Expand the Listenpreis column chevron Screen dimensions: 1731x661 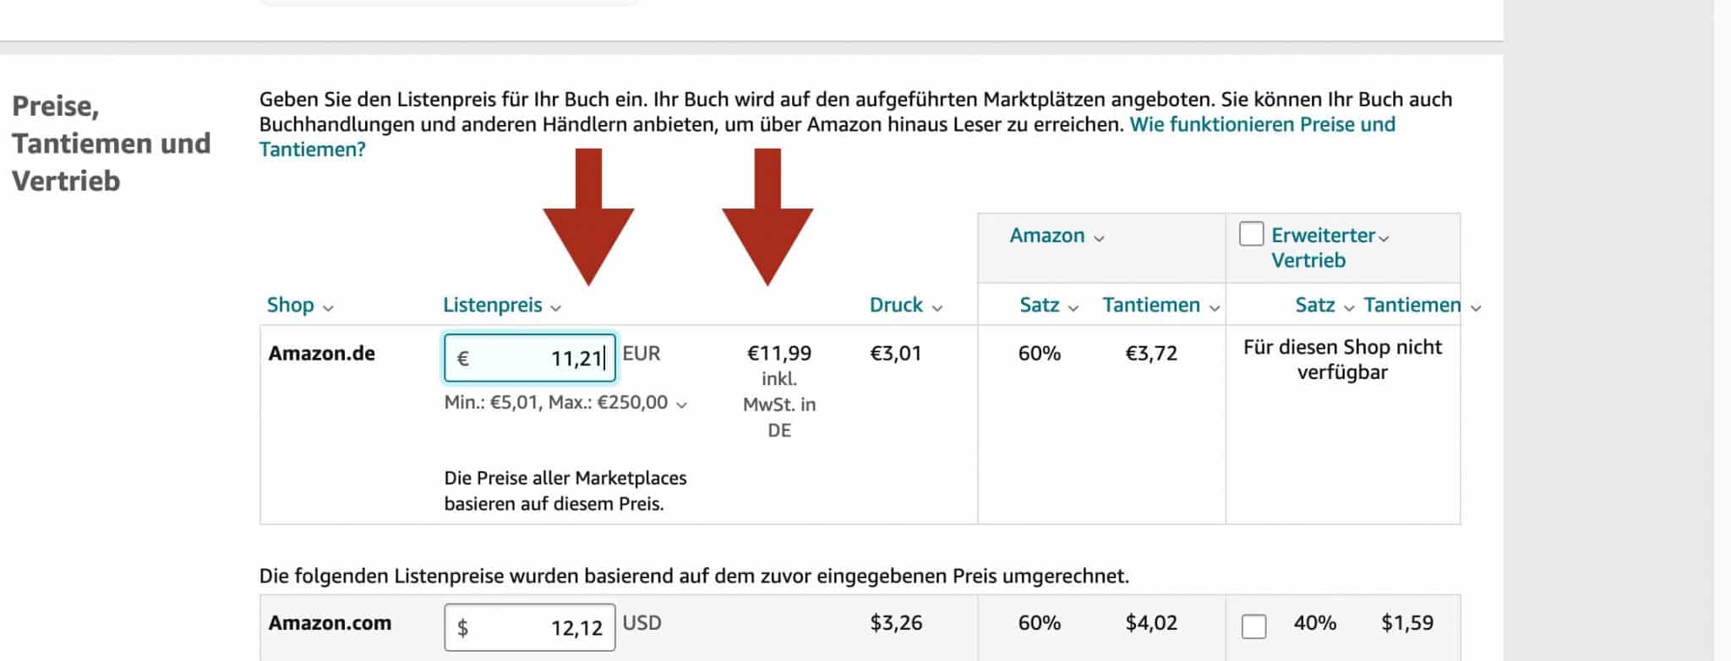[555, 307]
